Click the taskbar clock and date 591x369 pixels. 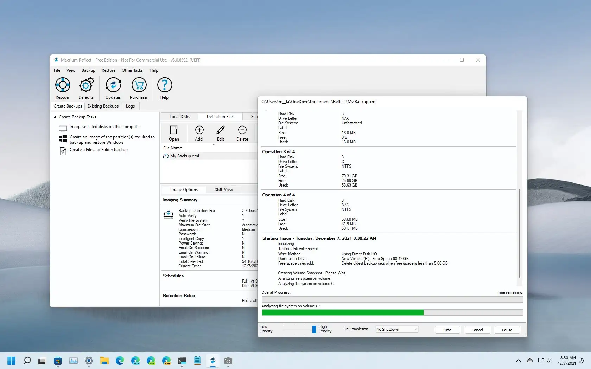(x=567, y=361)
